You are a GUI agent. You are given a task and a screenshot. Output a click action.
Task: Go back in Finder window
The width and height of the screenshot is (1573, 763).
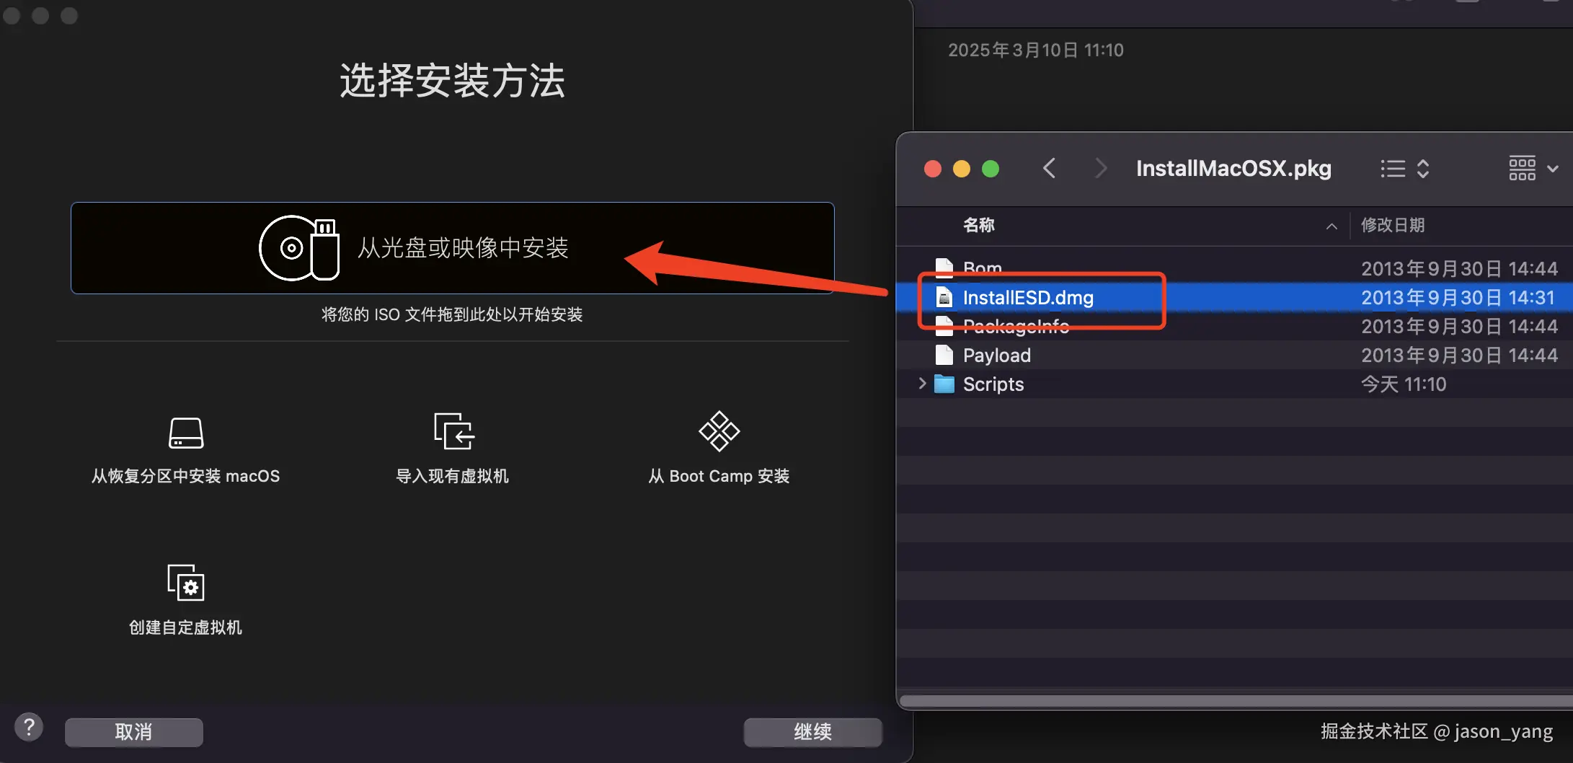[x=1050, y=169]
